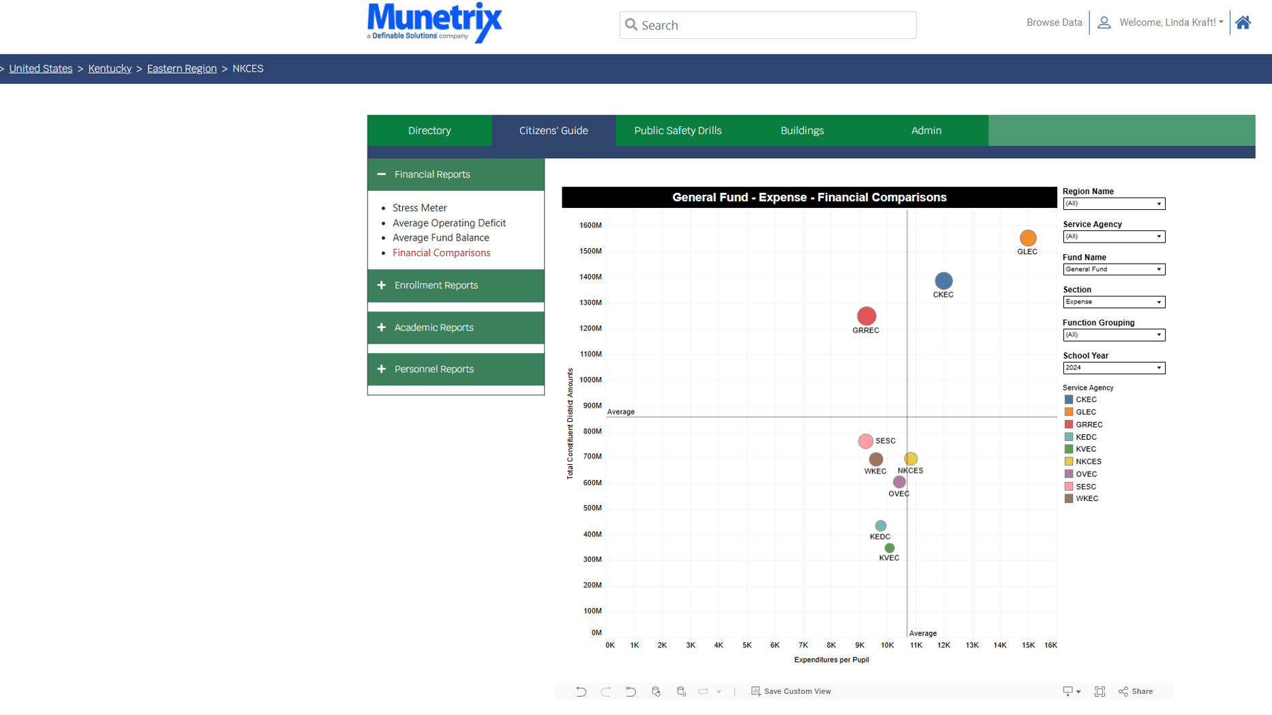Viewport: 1272px width, 715px height.
Task: Switch to the Admin tab
Action: 926,130
